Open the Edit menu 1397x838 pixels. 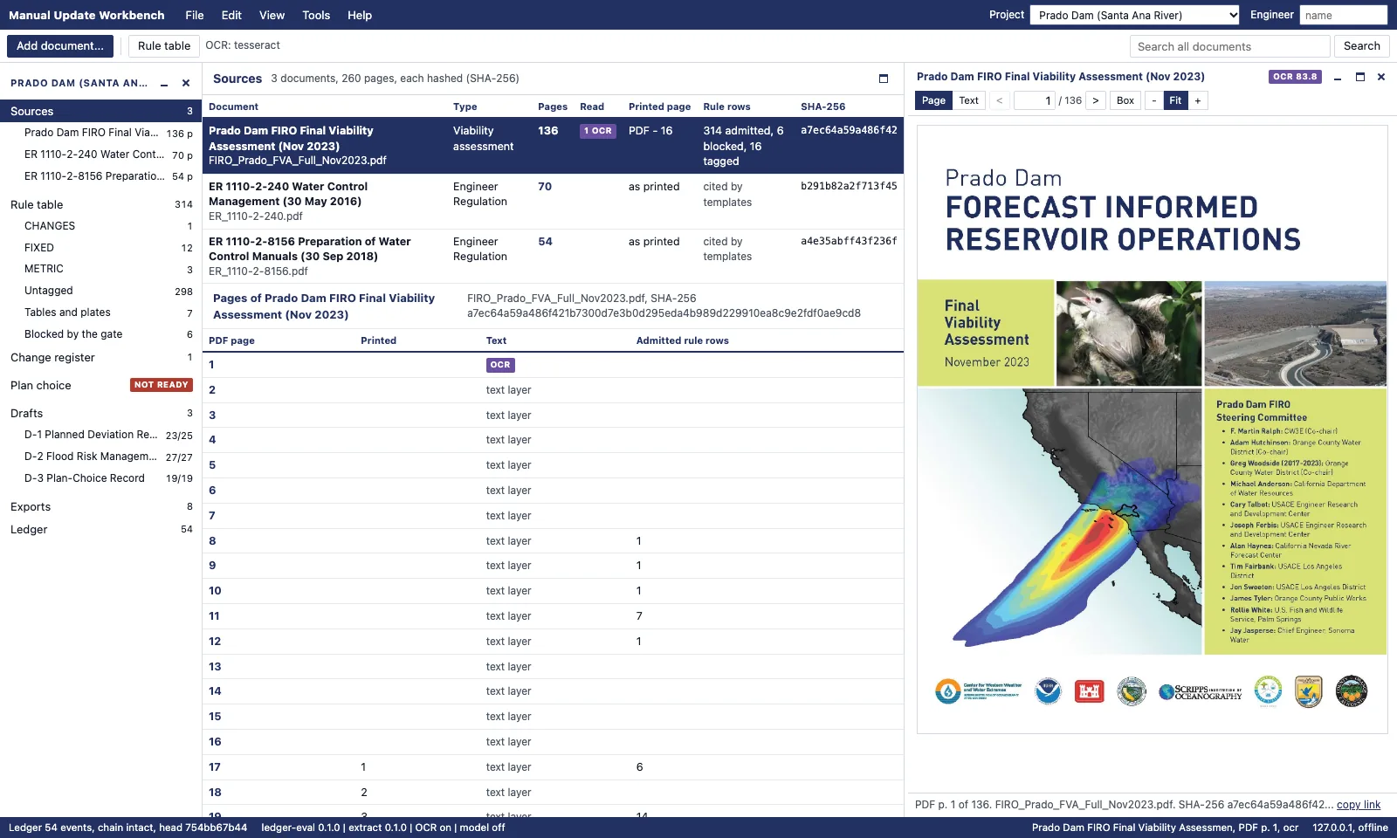(231, 15)
